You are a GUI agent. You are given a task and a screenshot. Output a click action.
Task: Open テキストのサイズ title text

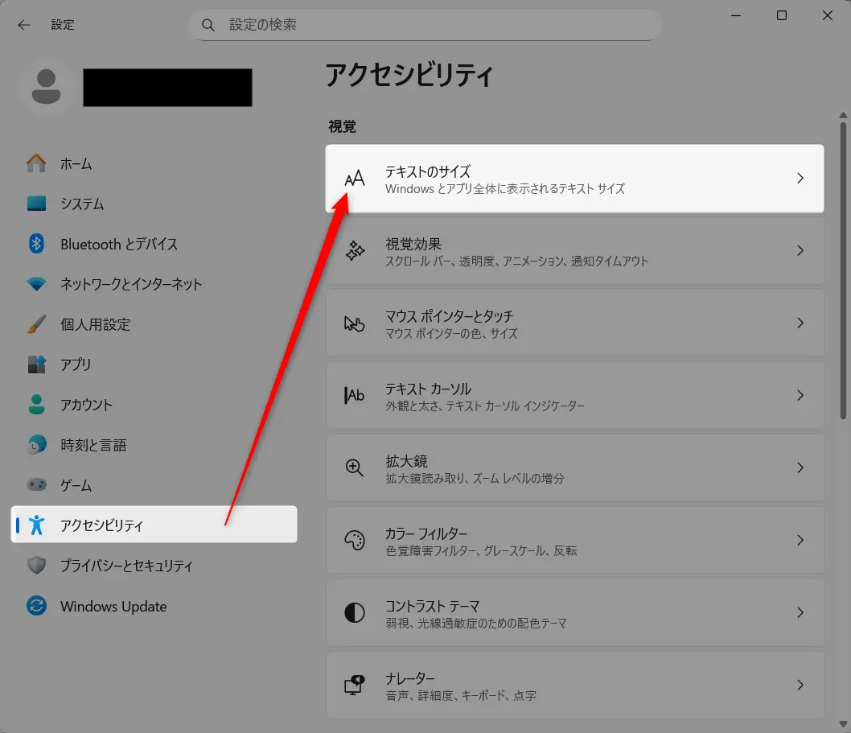click(428, 171)
